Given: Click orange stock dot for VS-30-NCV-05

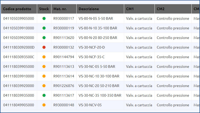Looking at the screenshot, I should click(44, 105).
